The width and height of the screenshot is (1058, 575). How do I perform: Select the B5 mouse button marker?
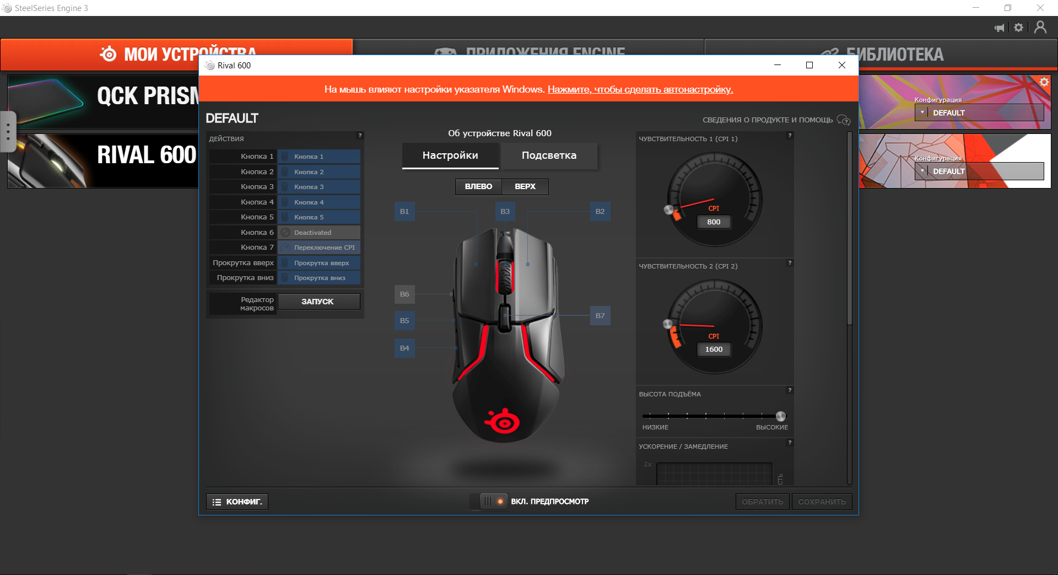pyautogui.click(x=404, y=321)
